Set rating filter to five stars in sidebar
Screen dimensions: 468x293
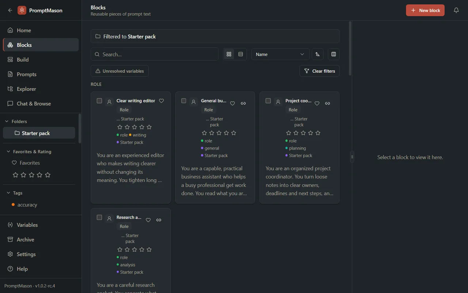(48, 175)
